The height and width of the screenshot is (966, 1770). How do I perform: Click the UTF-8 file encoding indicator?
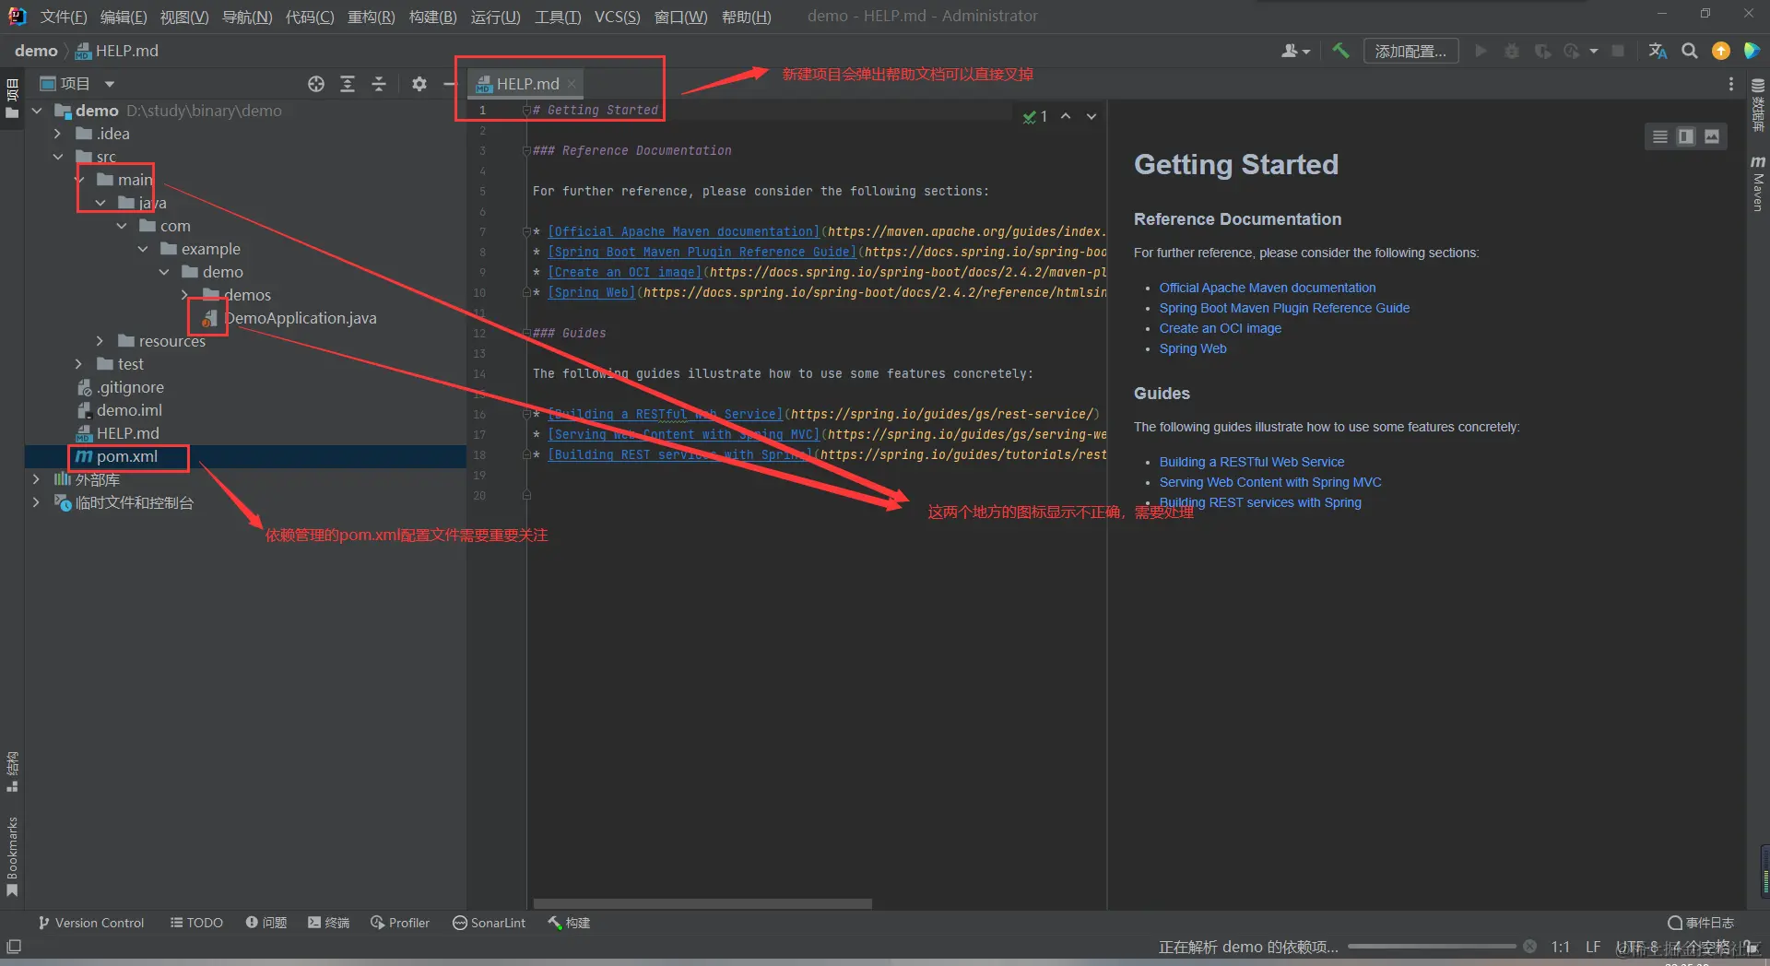click(1637, 947)
